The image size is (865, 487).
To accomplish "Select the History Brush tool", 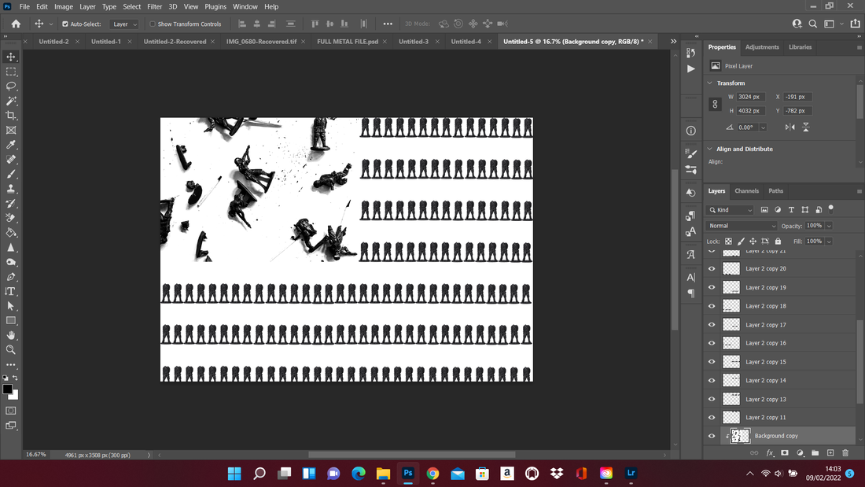I will click(x=10, y=203).
